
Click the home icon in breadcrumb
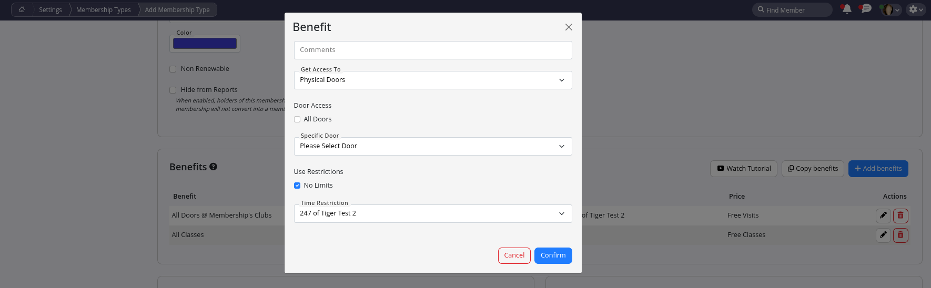22,9
